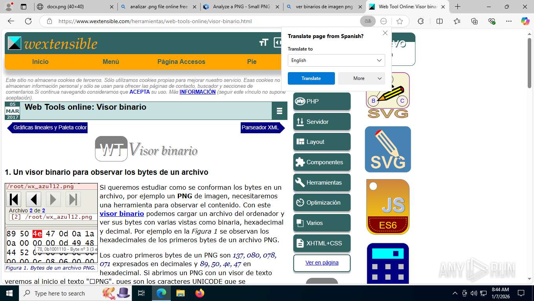Open the Favorites list icon
Screen dimensions: 534x301
pos(457,21)
